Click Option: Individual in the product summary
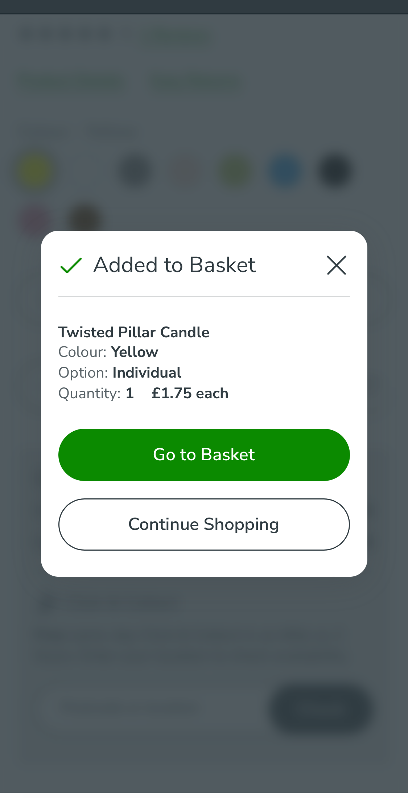The width and height of the screenshot is (408, 798). pyautogui.click(x=120, y=372)
